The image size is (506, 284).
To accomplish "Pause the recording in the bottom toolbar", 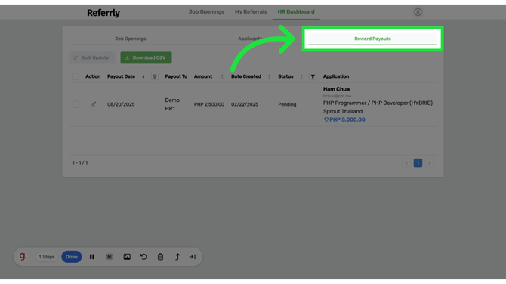I will coord(92,257).
